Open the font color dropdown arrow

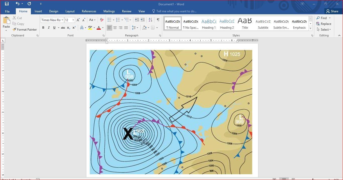point(103,28)
